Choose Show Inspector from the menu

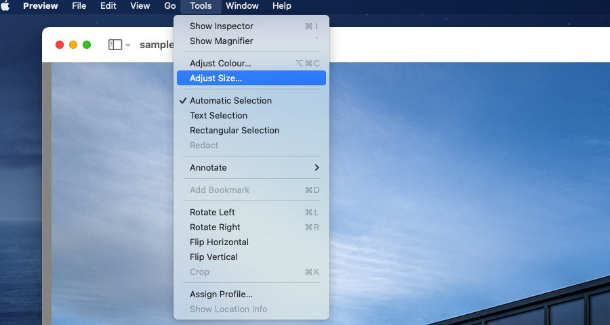click(x=251, y=26)
